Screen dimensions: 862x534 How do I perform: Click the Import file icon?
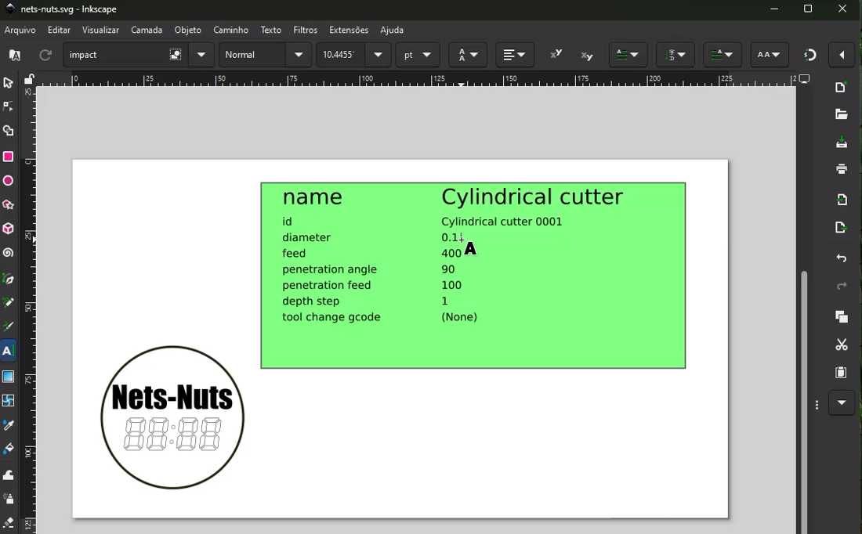[842, 200]
